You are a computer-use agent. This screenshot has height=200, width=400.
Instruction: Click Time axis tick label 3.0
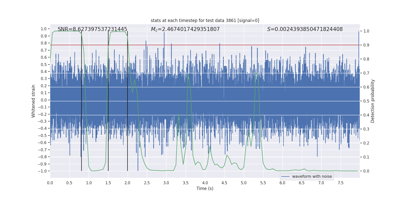pyautogui.click(x=166, y=183)
